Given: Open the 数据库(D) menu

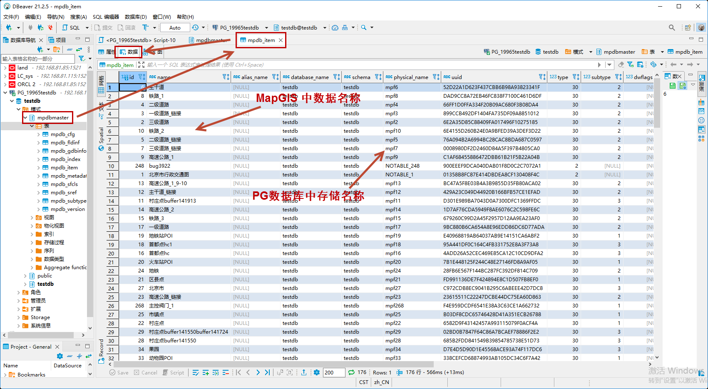Looking at the screenshot, I should click(136, 17).
